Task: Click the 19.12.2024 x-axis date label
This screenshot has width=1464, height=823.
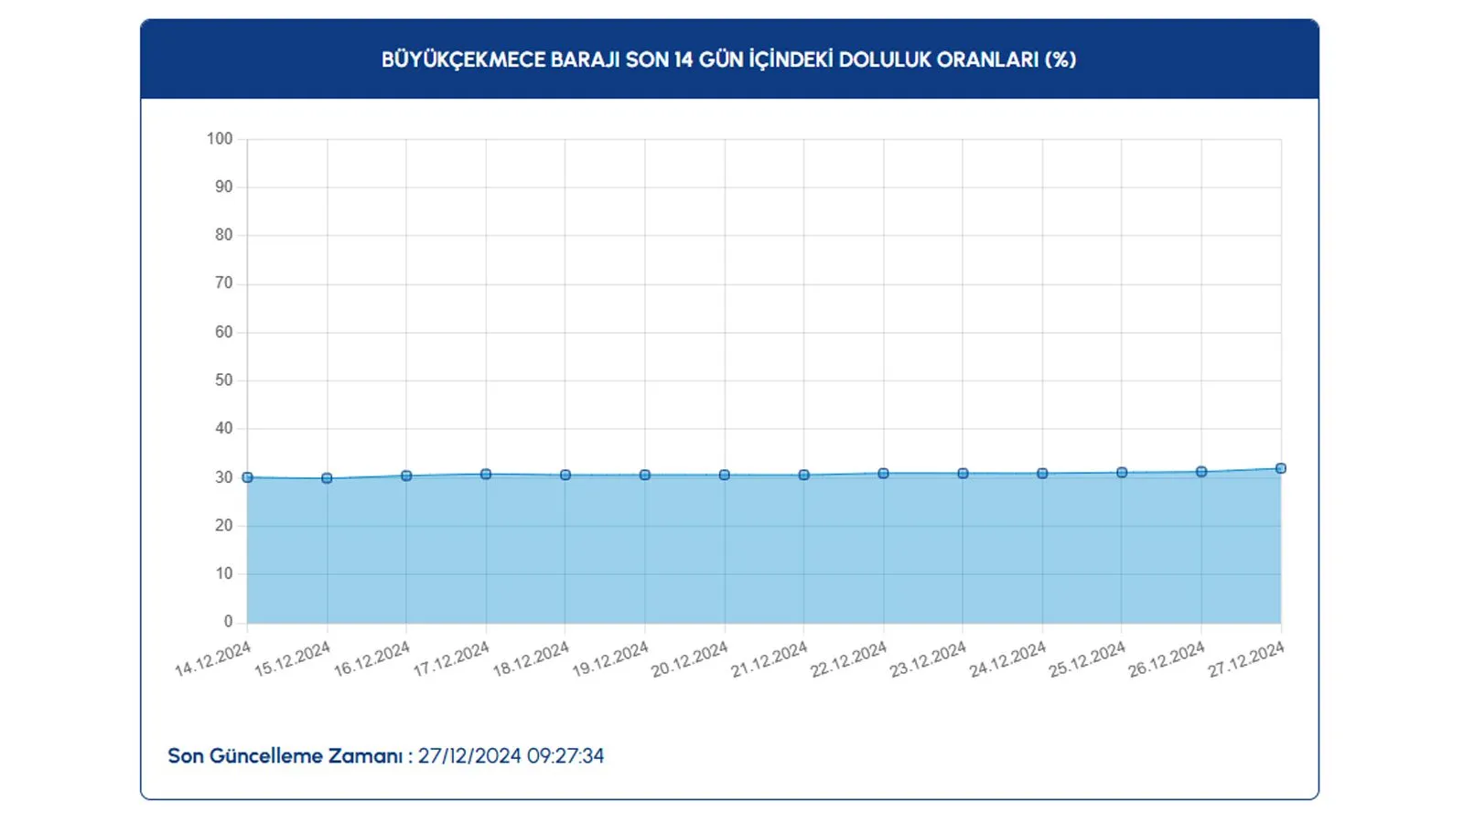Action: coord(610,659)
